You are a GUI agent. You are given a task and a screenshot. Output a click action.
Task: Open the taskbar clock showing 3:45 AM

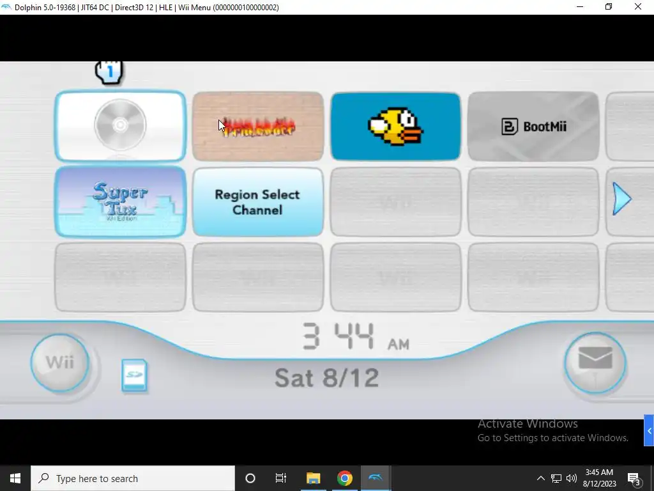pos(599,478)
